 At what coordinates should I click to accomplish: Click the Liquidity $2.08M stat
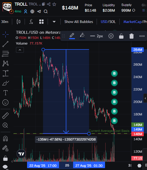point(109,8)
